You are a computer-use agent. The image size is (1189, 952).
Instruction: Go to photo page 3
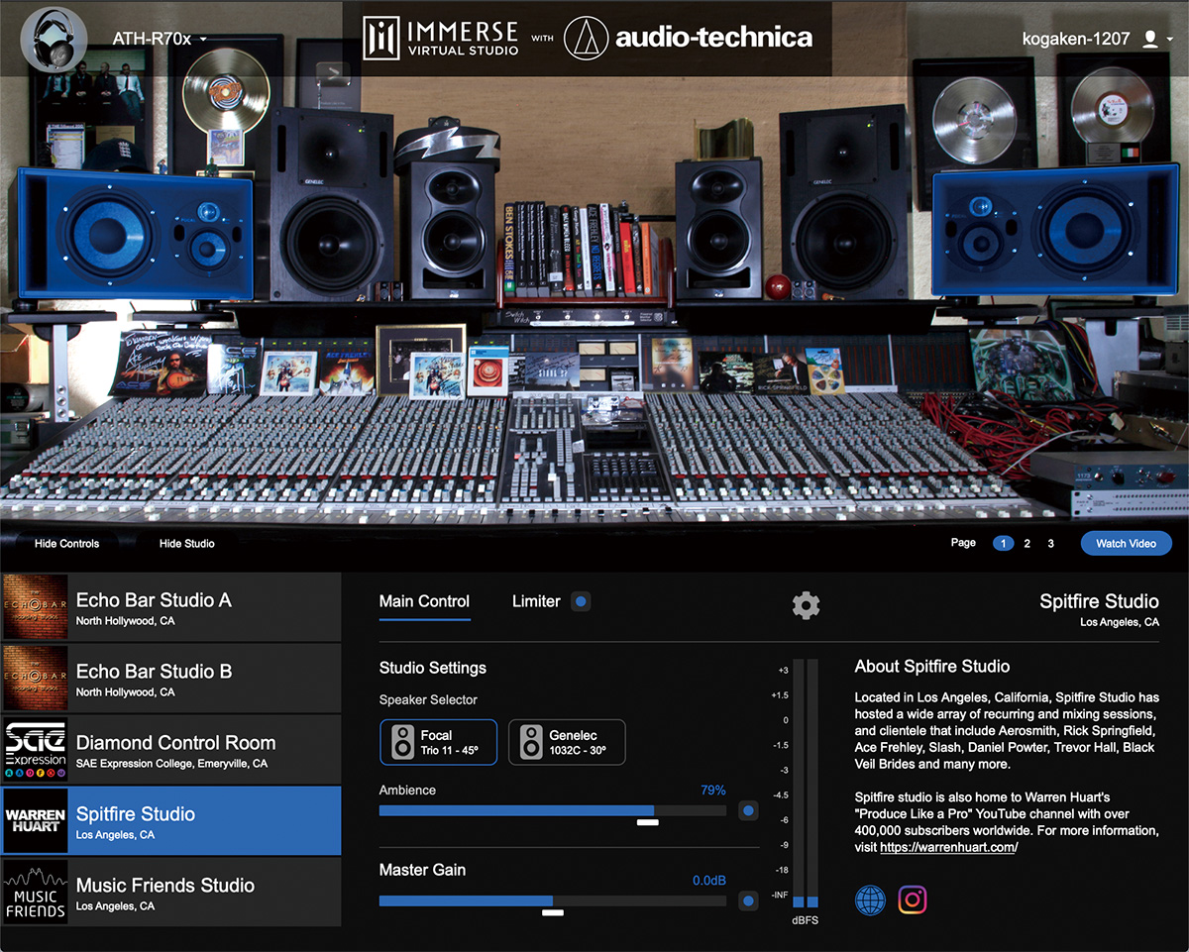click(x=1051, y=544)
